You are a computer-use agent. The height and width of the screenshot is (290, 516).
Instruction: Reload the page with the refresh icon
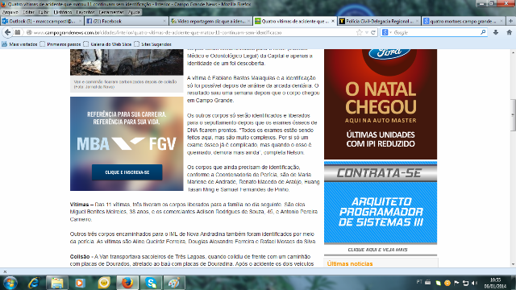click(x=373, y=32)
